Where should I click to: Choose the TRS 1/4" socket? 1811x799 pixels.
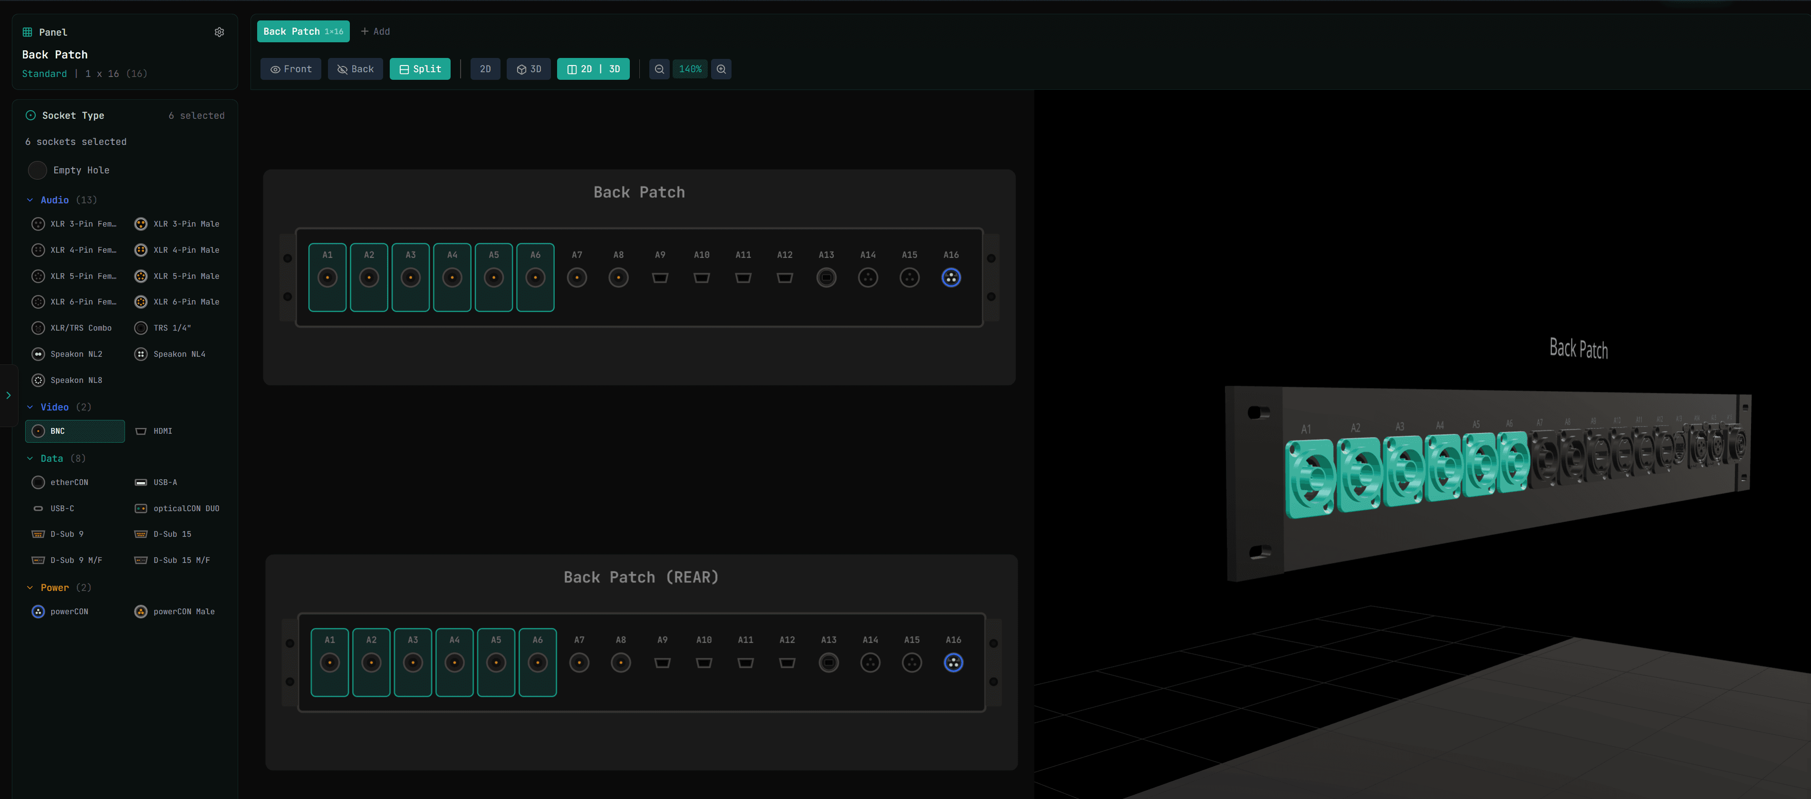point(178,328)
